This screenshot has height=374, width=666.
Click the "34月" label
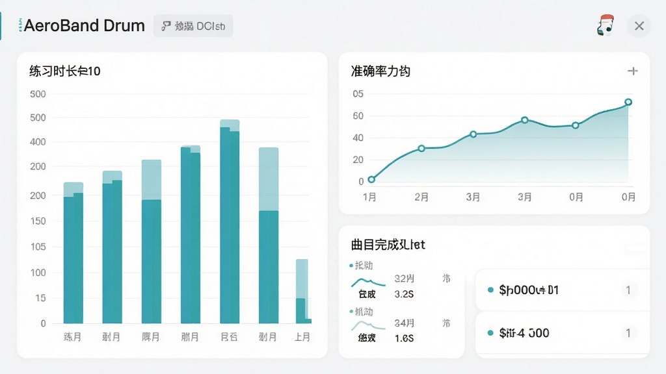[x=405, y=323]
